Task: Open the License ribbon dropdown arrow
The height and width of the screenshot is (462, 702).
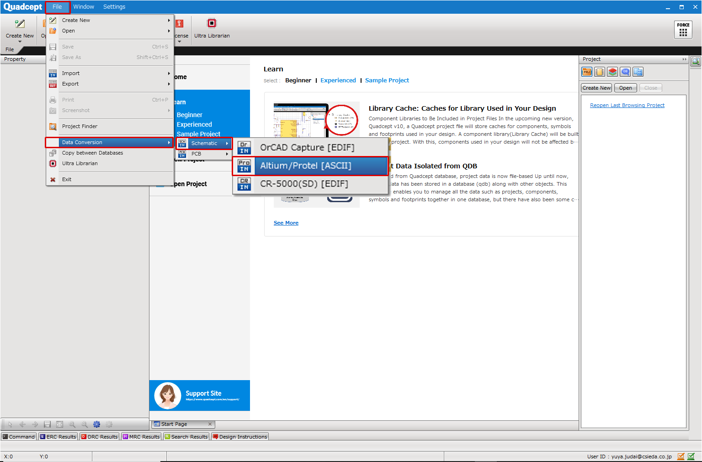Action: [x=179, y=42]
